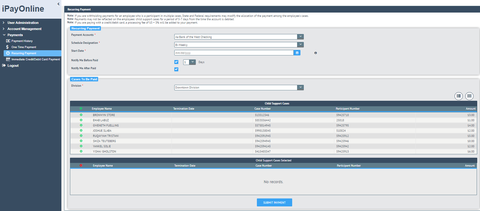Viewport: 480px width, 211px height.
Task: Click the calendar icon beside Start Date
Action: [x=297, y=53]
